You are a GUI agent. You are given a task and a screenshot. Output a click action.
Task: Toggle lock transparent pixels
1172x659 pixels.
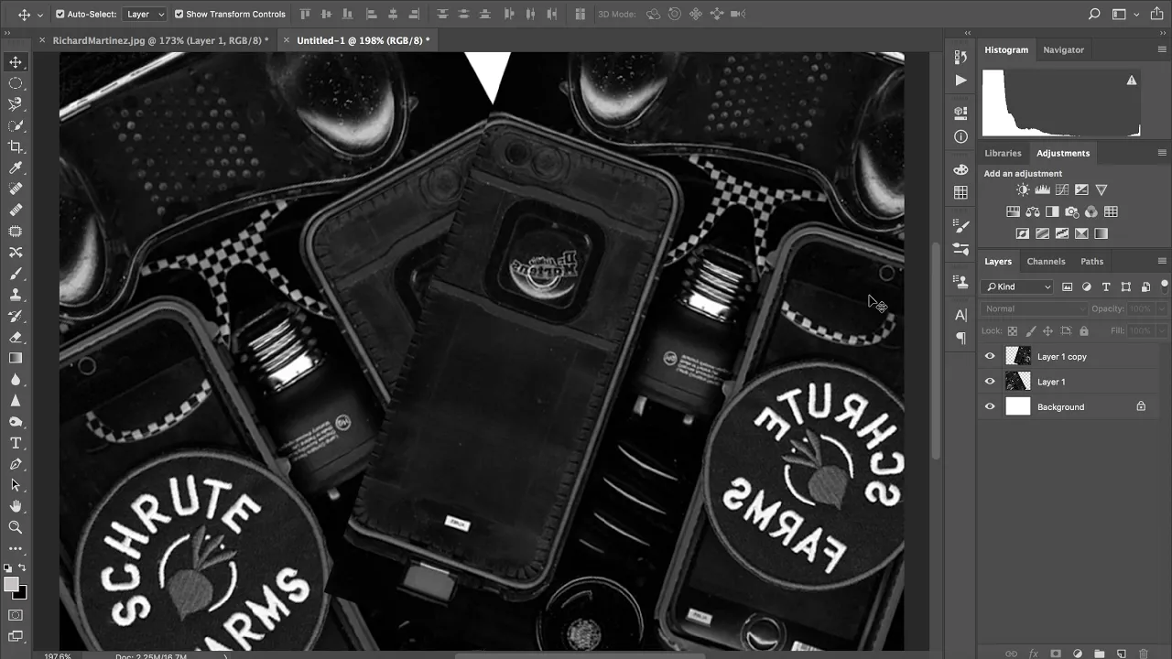pos(1013,331)
